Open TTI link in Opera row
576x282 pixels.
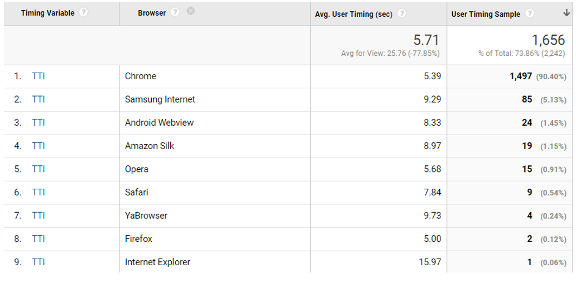coord(38,169)
